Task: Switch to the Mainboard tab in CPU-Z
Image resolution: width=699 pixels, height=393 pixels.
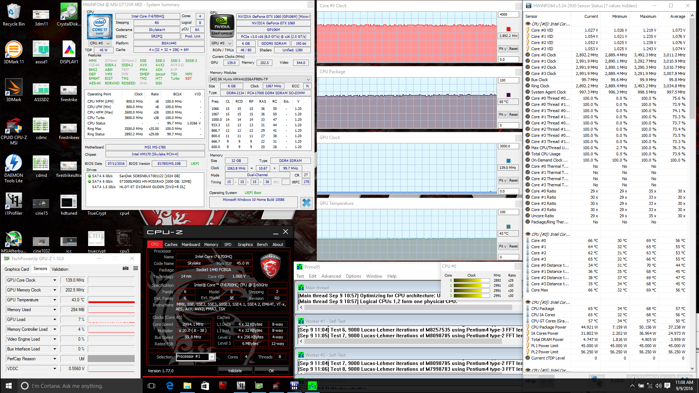Action: [191, 245]
